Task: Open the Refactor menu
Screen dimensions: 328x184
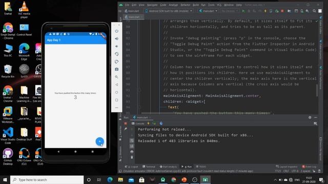Action: coord(186,5)
